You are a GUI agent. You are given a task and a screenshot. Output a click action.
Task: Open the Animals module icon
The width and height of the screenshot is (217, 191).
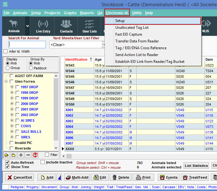point(14,26)
